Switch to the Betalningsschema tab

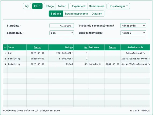coord(76,14)
